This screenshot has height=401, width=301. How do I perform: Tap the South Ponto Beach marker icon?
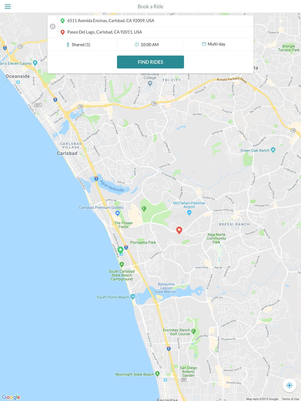133,297
